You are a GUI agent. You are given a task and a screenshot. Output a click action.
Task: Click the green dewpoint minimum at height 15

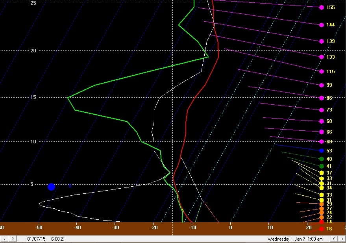click(x=68, y=97)
